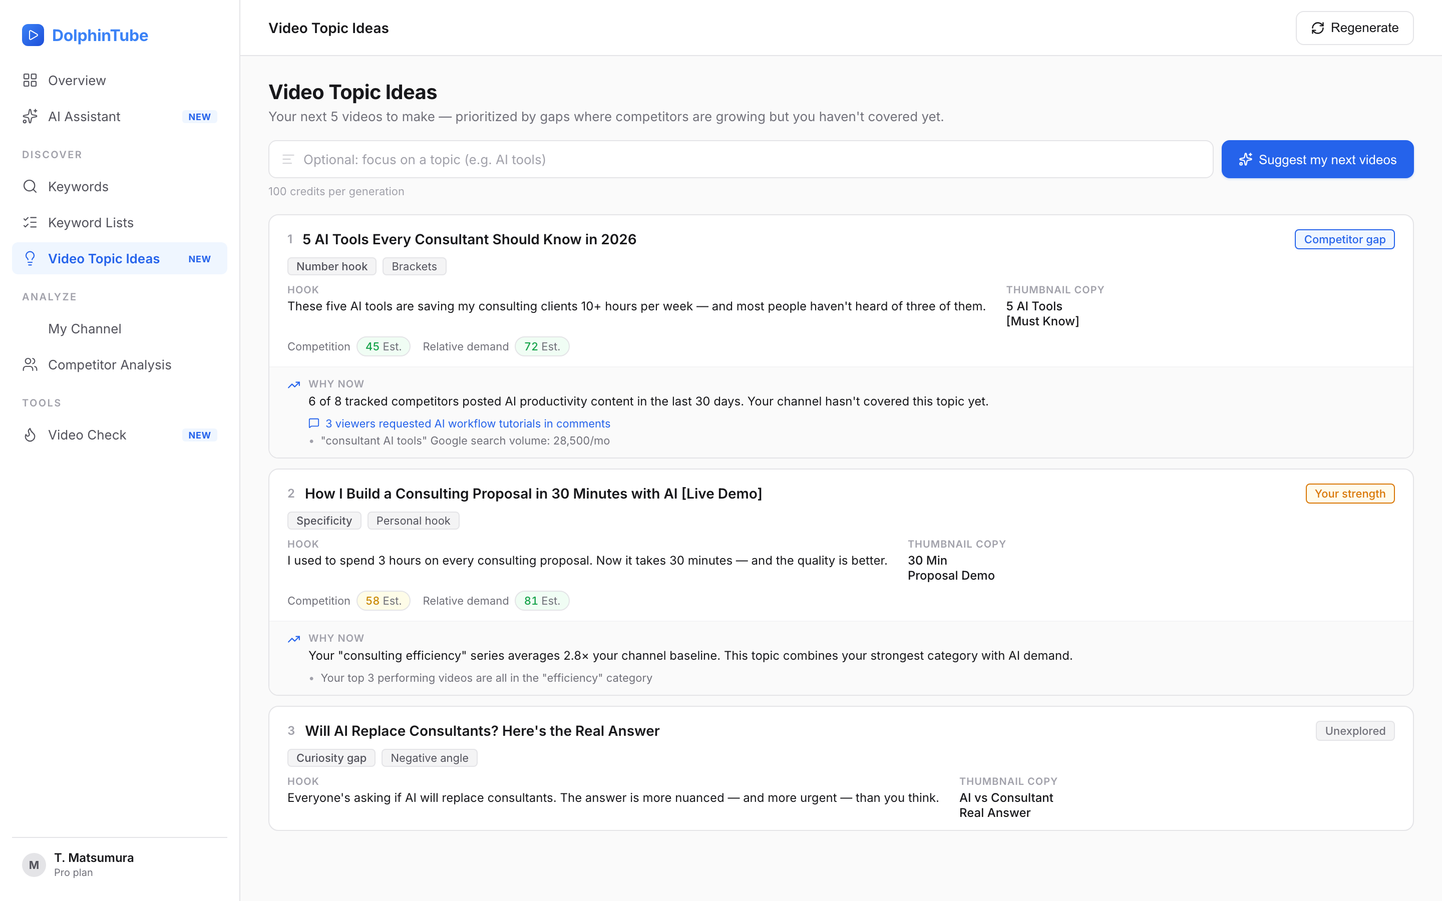Click the refresh icon in Regenerate
This screenshot has height=901, width=1442.
coord(1317,28)
